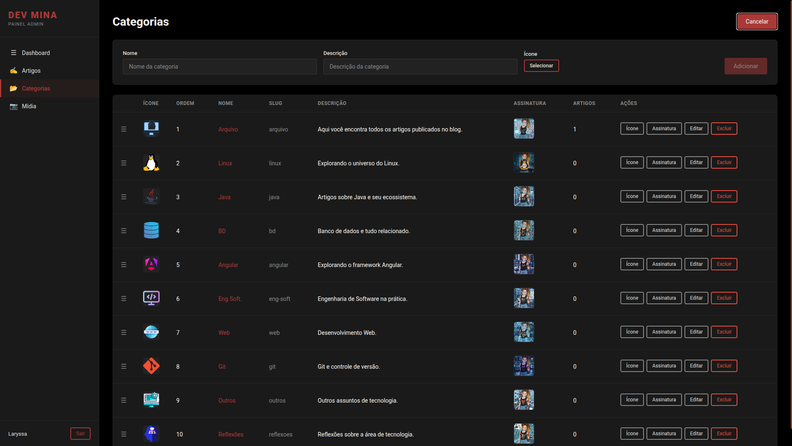Screen dimensions: 792x446
Task: Open the Mídia section
Action: [29, 106]
